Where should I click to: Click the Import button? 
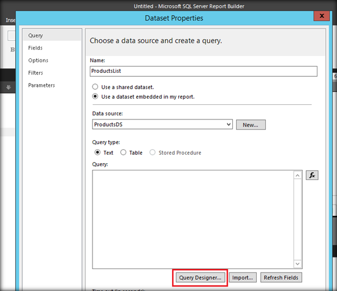[242, 278]
